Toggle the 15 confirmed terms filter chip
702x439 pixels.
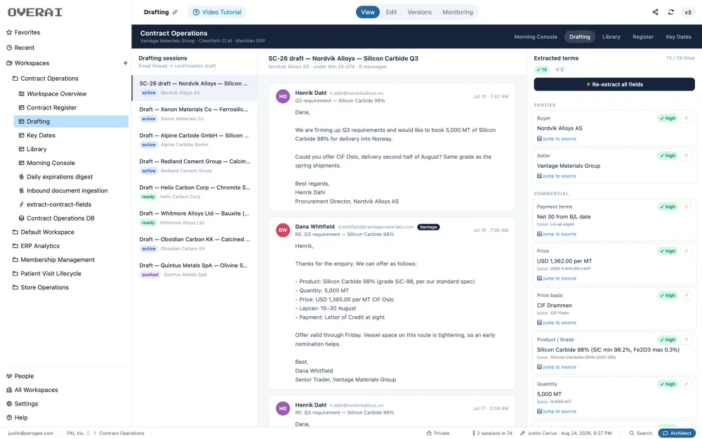coord(541,70)
